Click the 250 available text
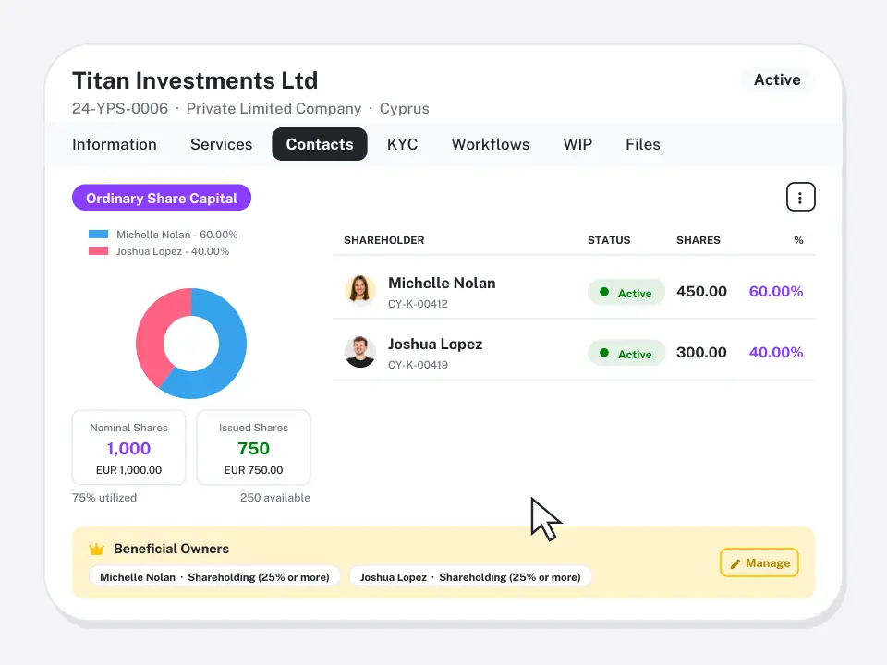Image resolution: width=887 pixels, height=665 pixels. [275, 498]
